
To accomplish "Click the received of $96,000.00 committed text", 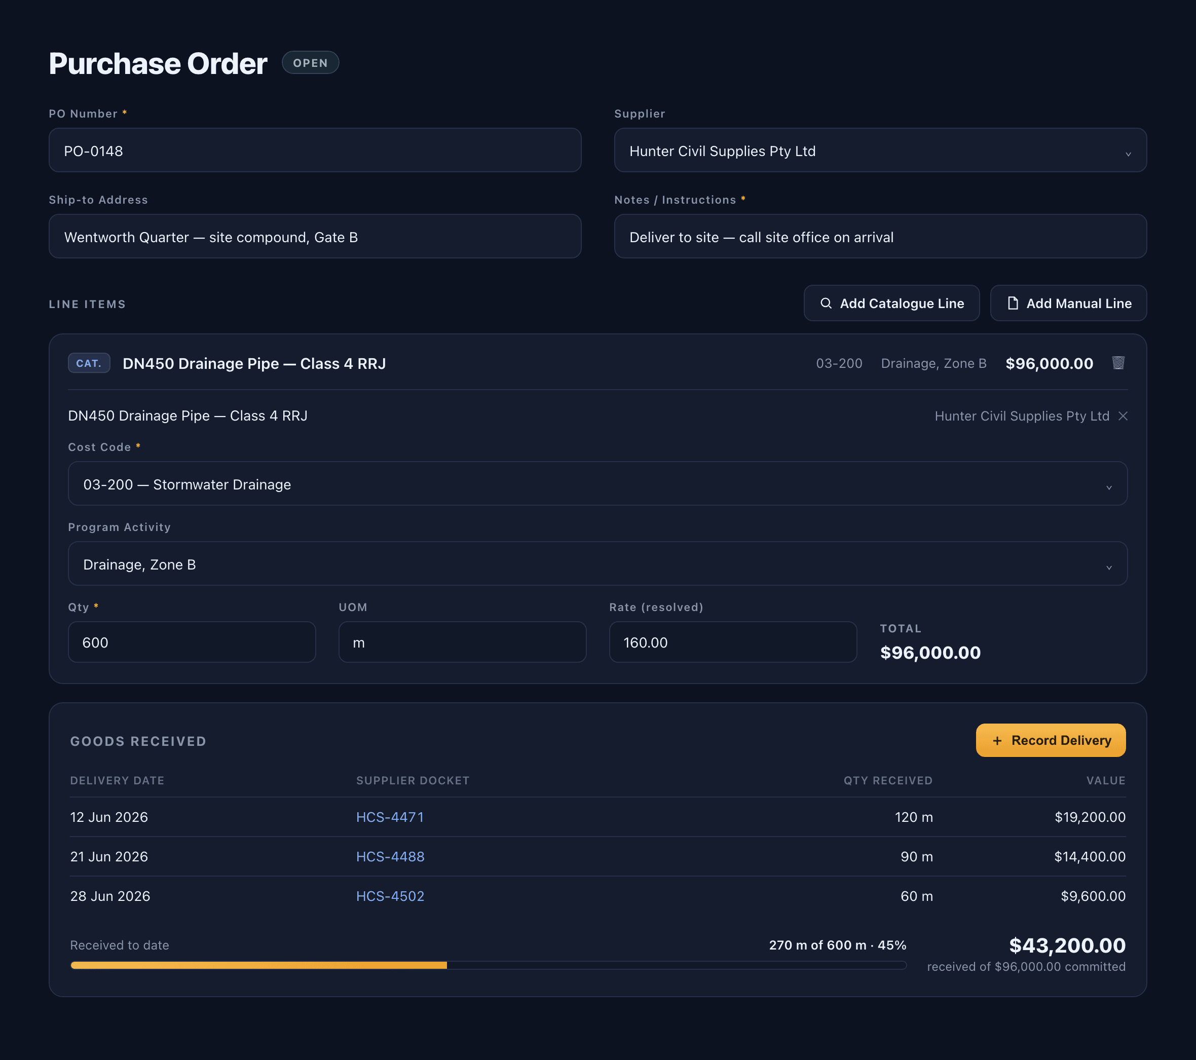I will (1026, 966).
